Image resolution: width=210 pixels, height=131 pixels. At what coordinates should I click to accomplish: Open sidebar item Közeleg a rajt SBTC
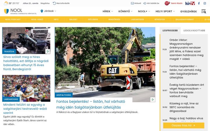[x=184, y=107]
